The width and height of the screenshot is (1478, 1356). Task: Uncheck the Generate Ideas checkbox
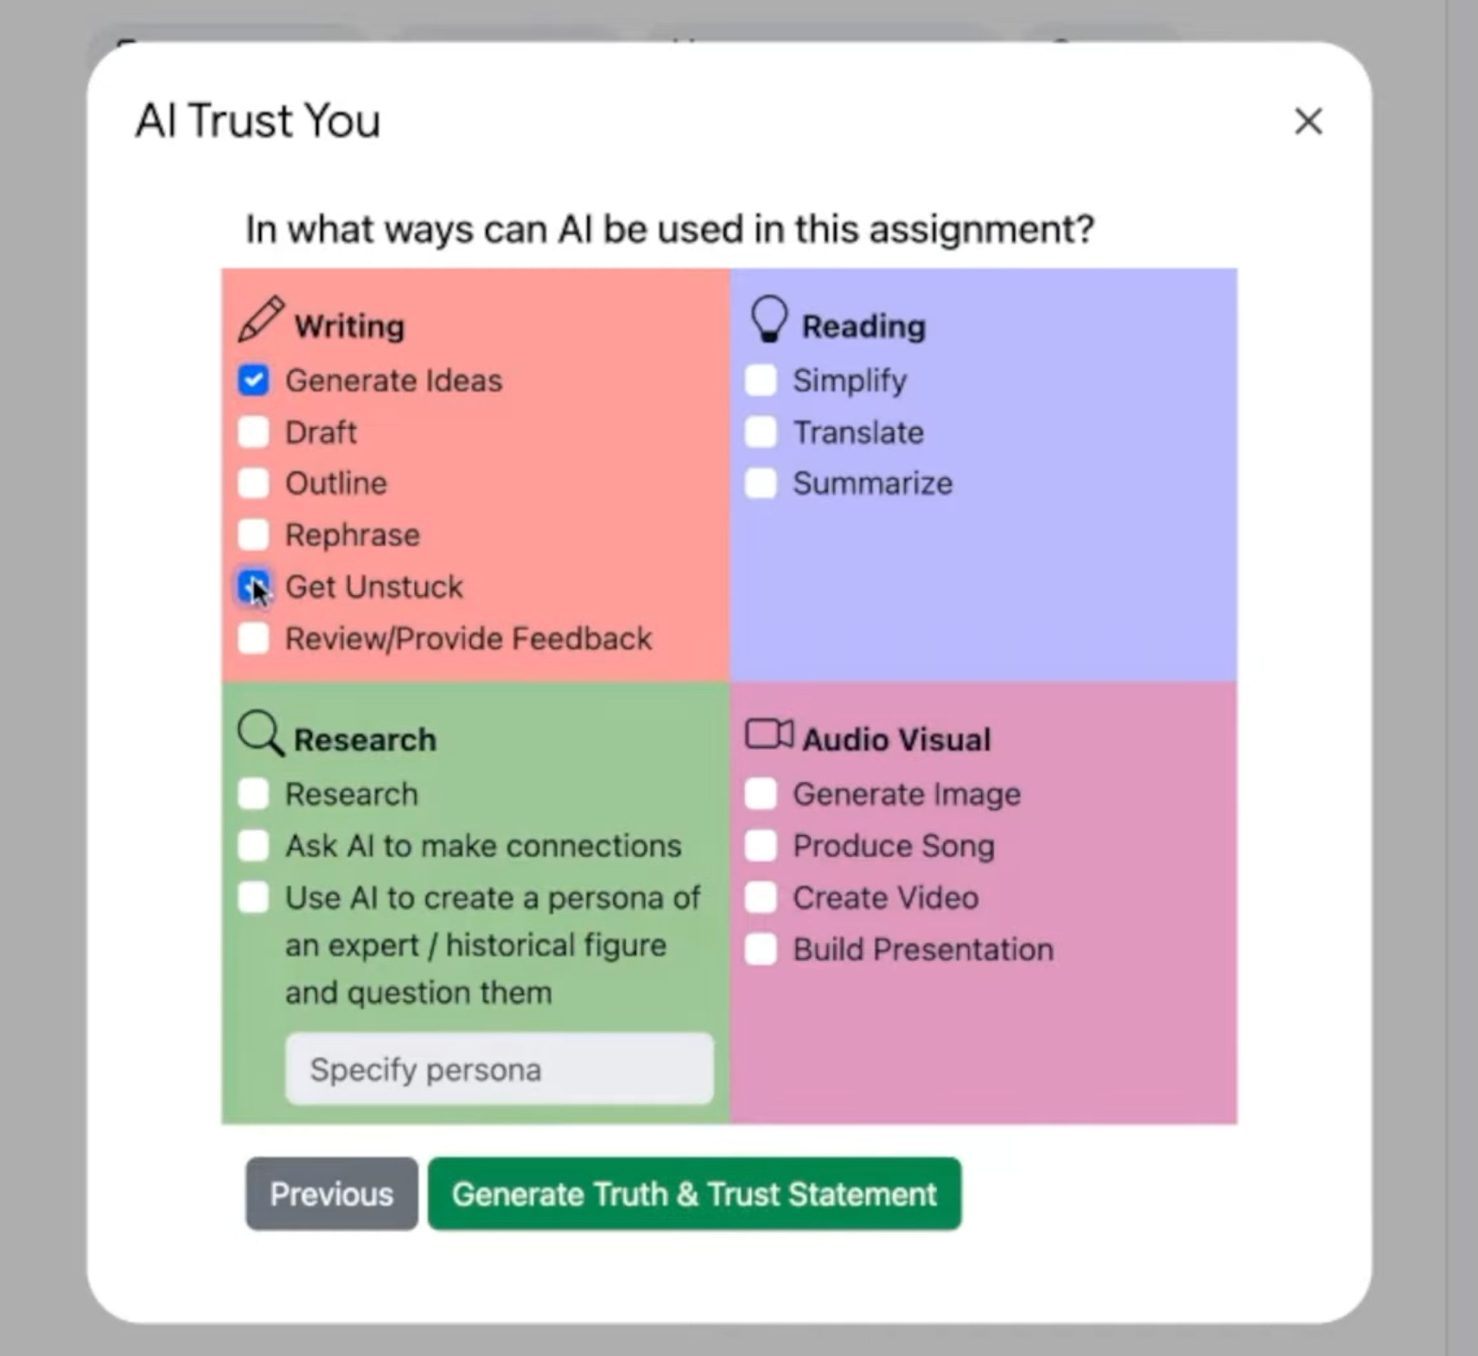click(253, 381)
